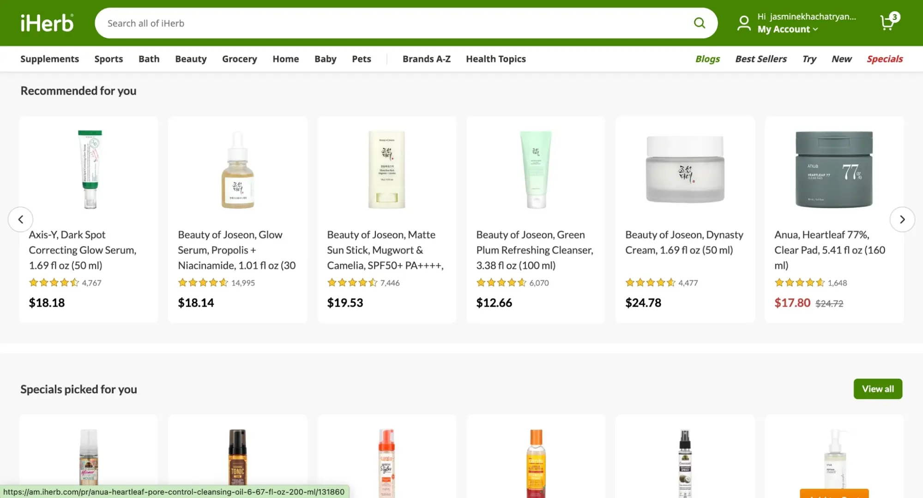Click the $24.78 price
Screen dimensions: 923x498
(x=643, y=303)
